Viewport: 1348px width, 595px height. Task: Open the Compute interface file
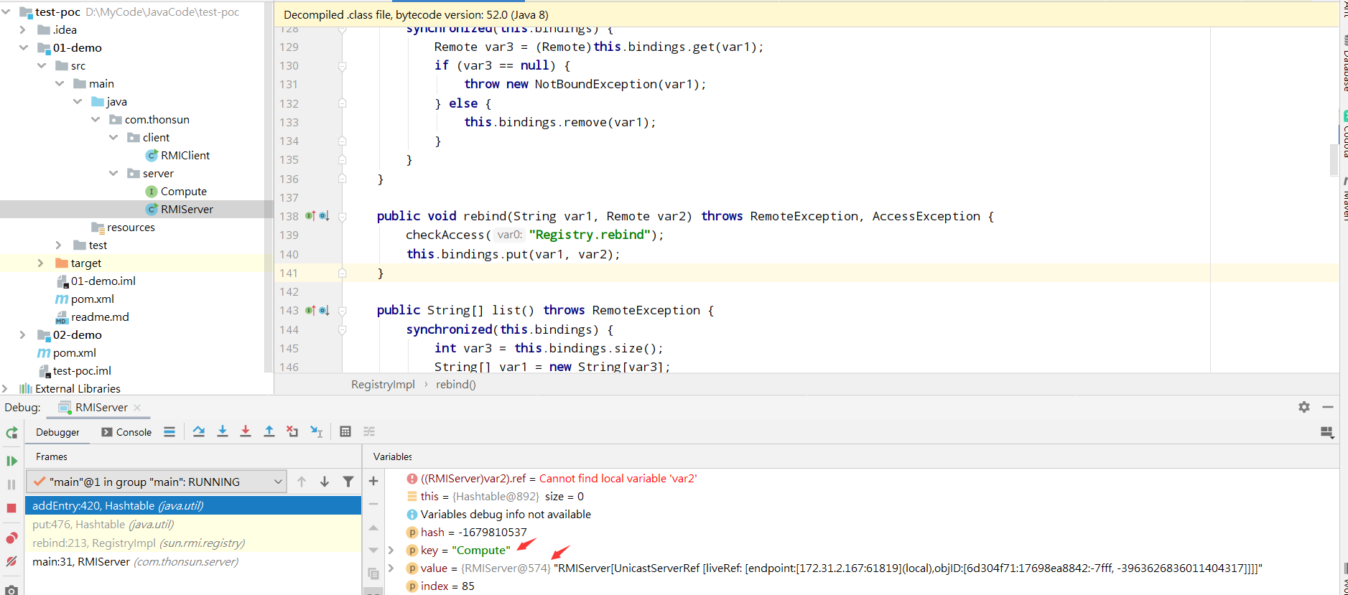click(x=176, y=191)
